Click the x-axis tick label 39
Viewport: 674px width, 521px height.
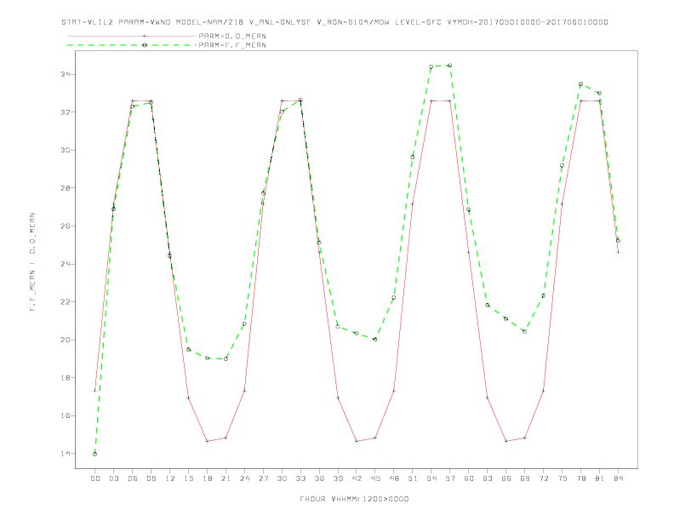[x=338, y=478]
